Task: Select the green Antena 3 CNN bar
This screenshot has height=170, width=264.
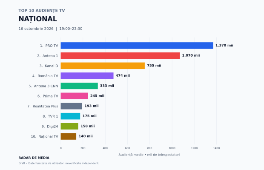Action: 79,86
